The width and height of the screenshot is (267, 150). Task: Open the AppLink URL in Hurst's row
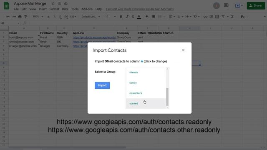tap(94, 37)
